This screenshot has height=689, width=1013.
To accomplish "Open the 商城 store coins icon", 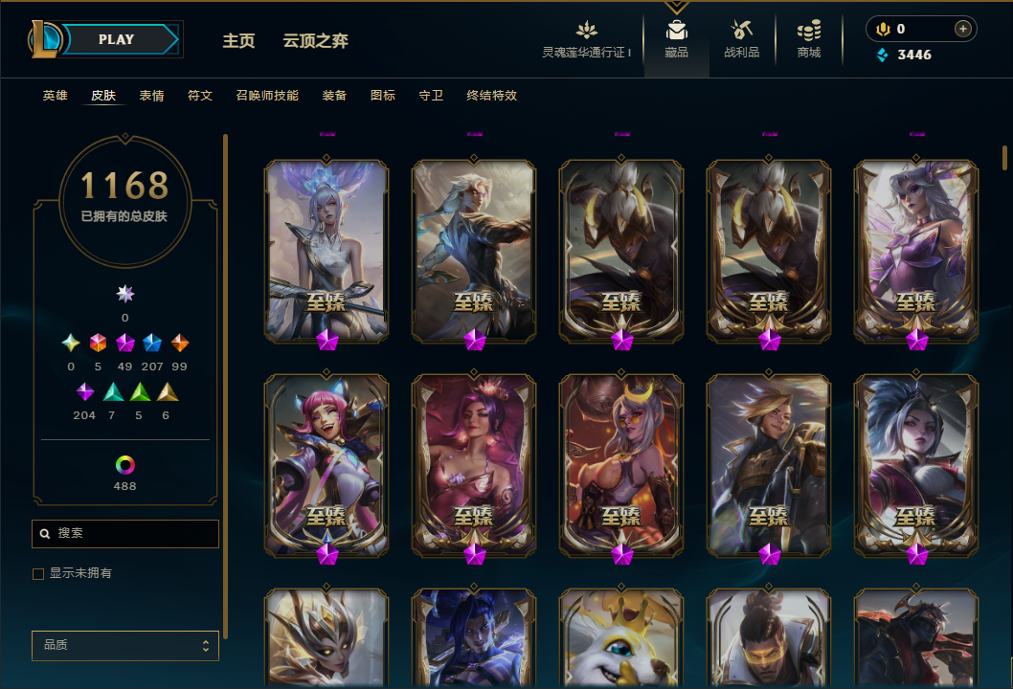I will (808, 30).
